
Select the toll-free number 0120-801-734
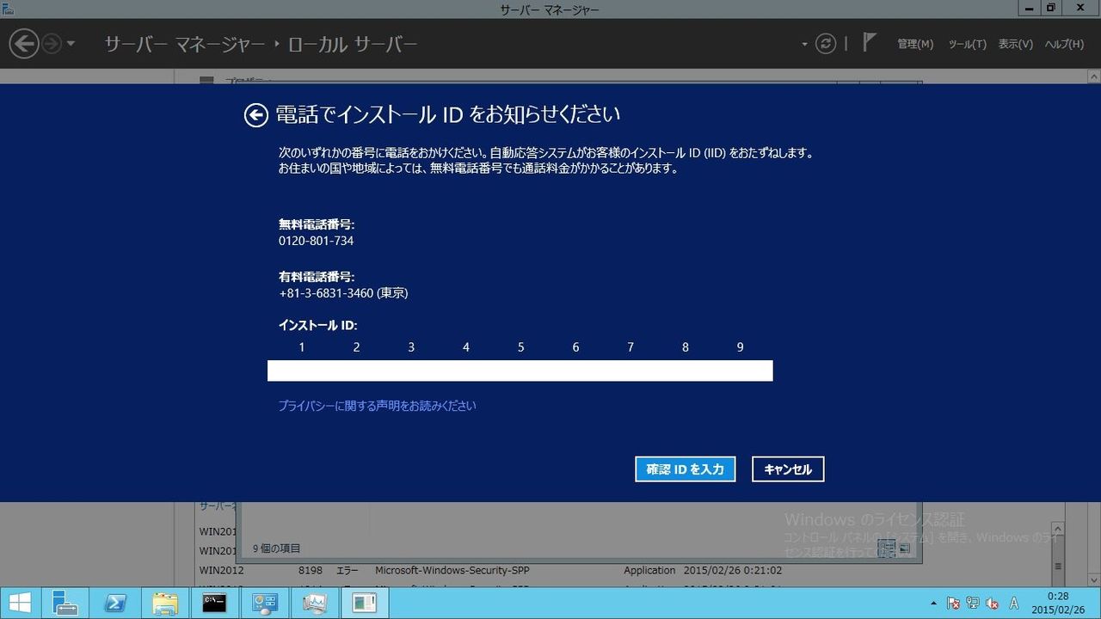click(316, 241)
